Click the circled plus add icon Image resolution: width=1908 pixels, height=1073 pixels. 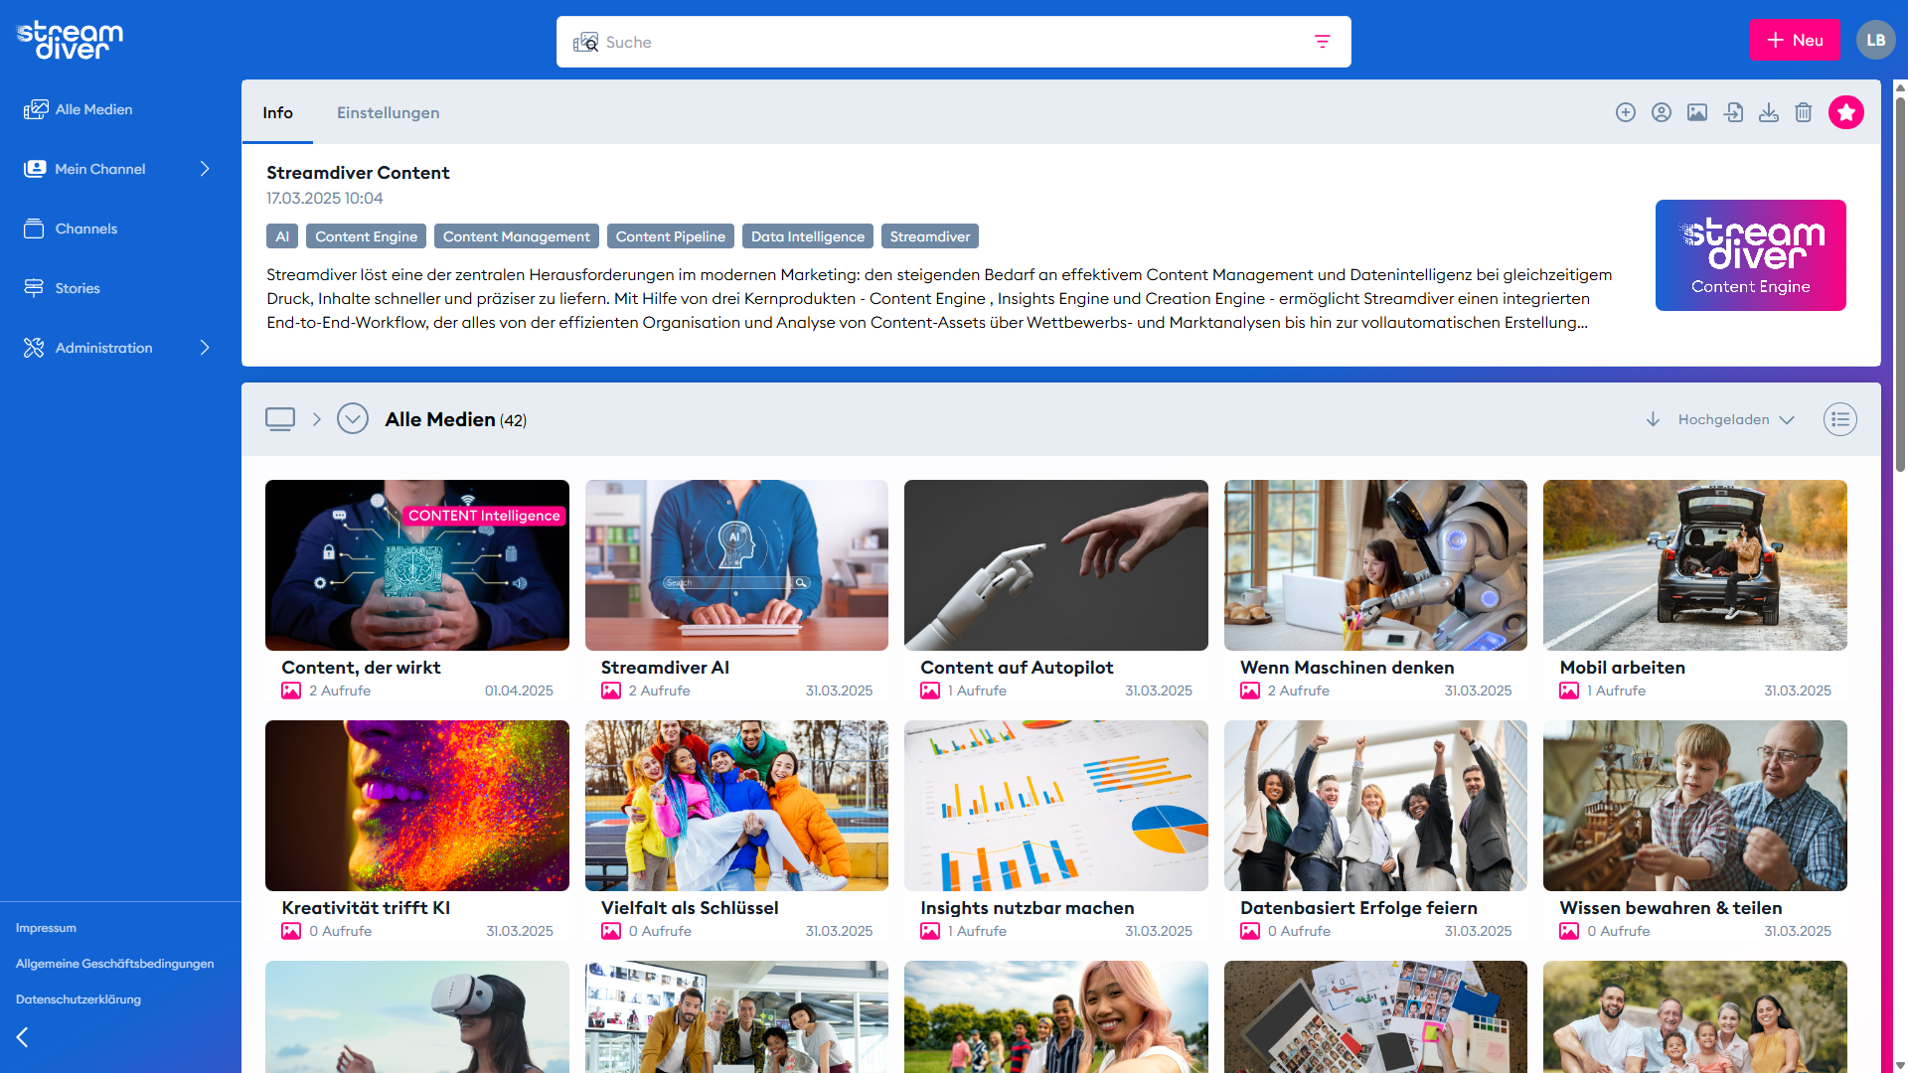(1626, 112)
